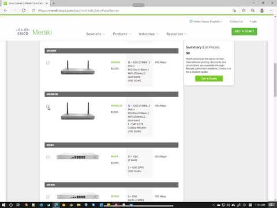Click the site info lock icon
This screenshot has height=208, width=277.
coord(33,10)
